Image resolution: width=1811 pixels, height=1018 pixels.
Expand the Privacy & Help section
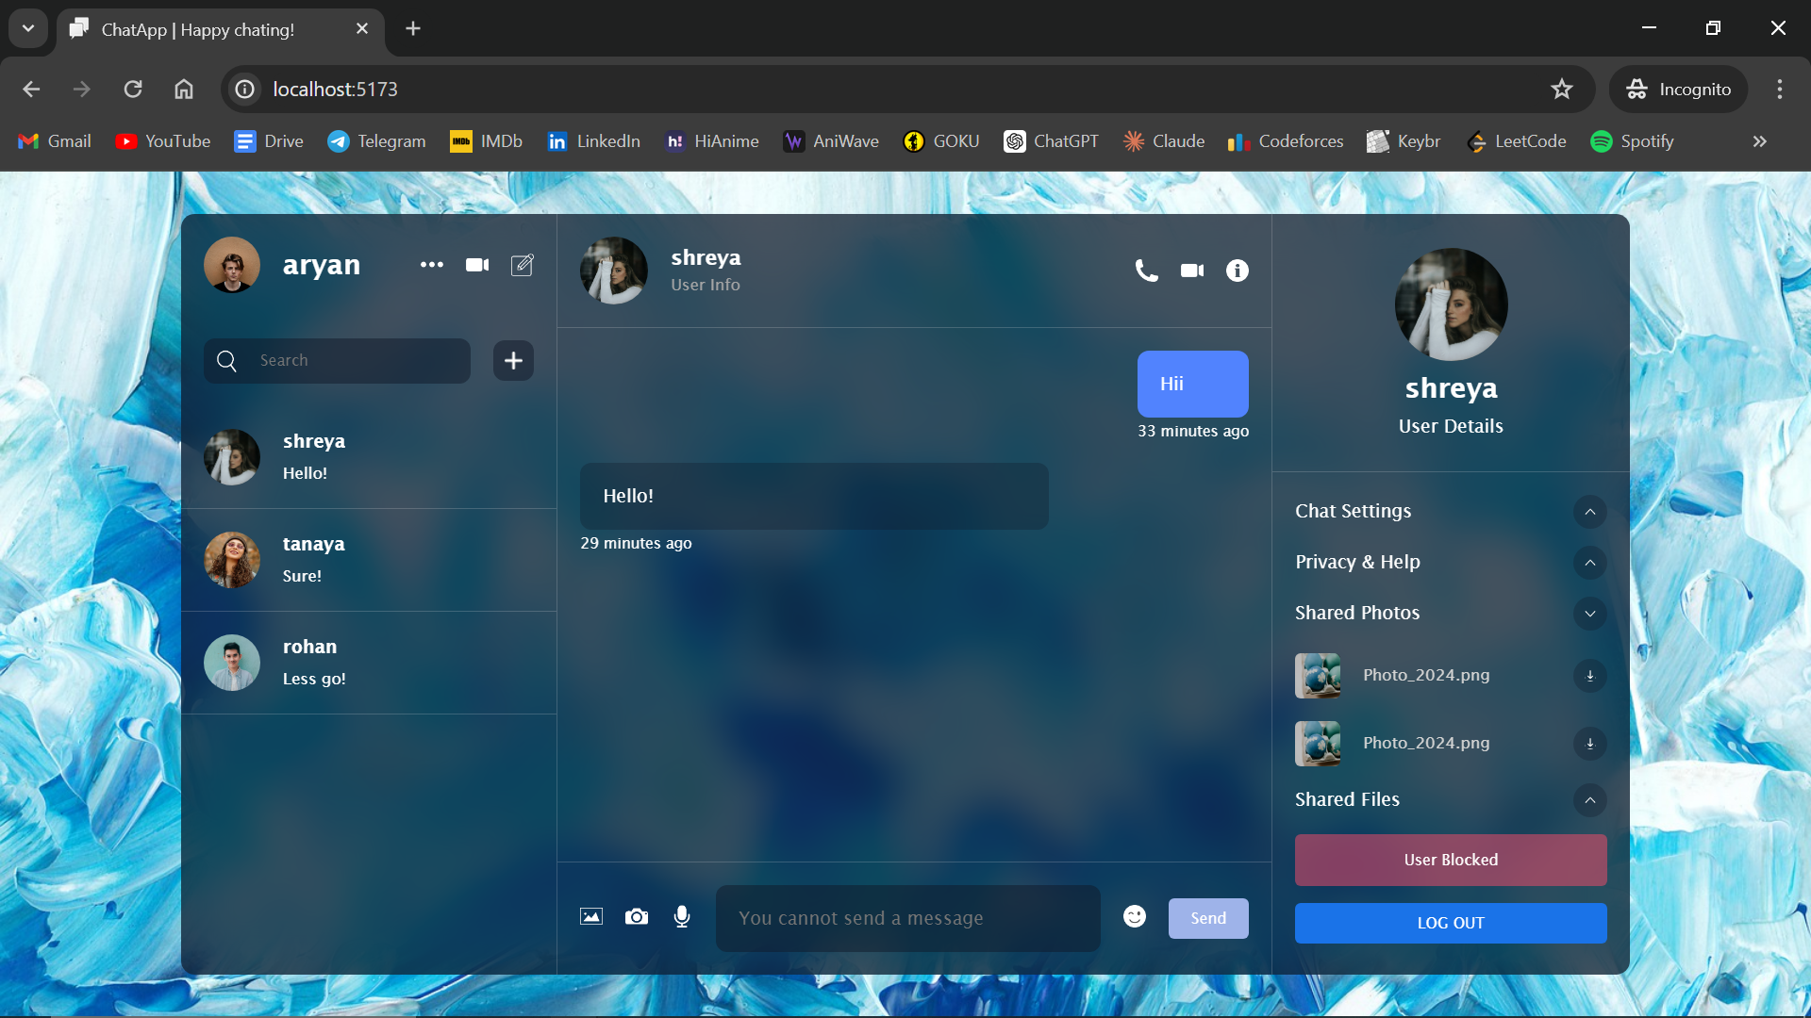(1589, 562)
